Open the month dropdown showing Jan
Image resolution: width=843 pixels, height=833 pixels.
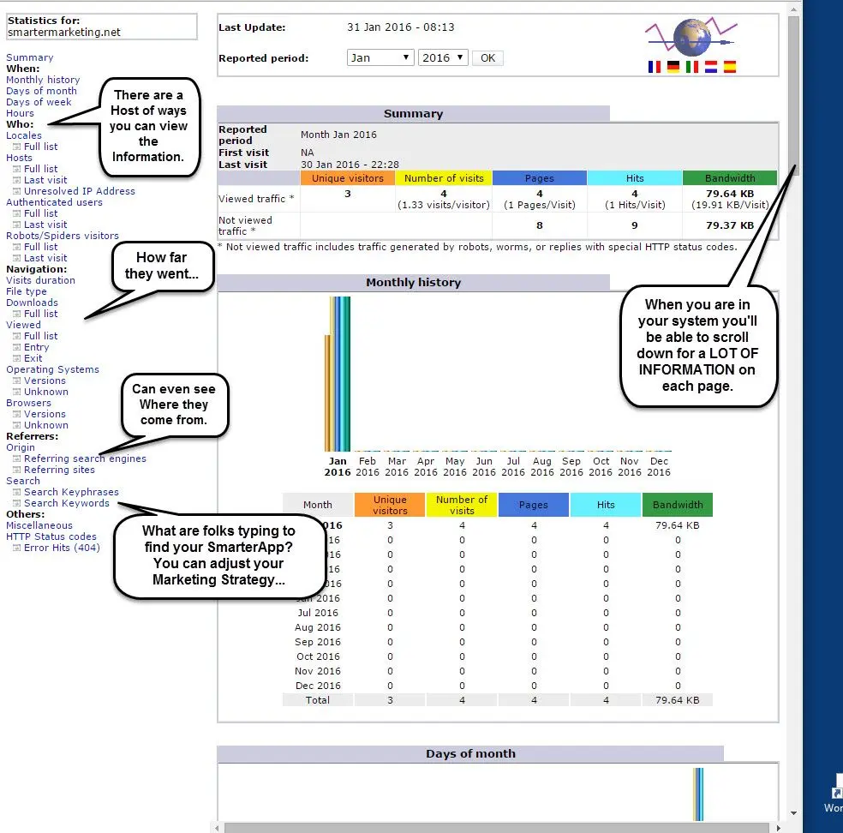380,57
